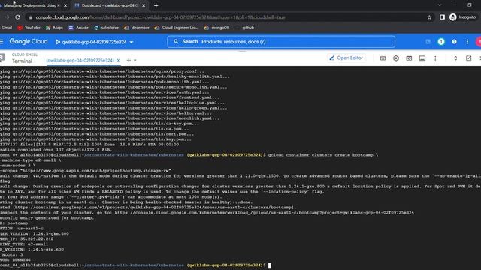This screenshot has height=270, width=481.
Task: Open the header more options menu
Action: [x=467, y=42]
